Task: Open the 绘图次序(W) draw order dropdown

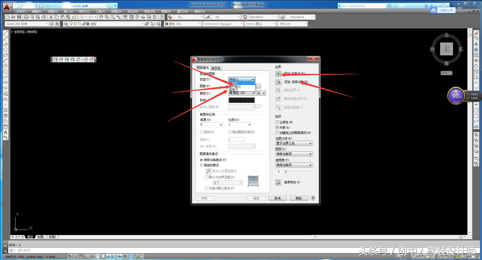Action: tap(310, 143)
